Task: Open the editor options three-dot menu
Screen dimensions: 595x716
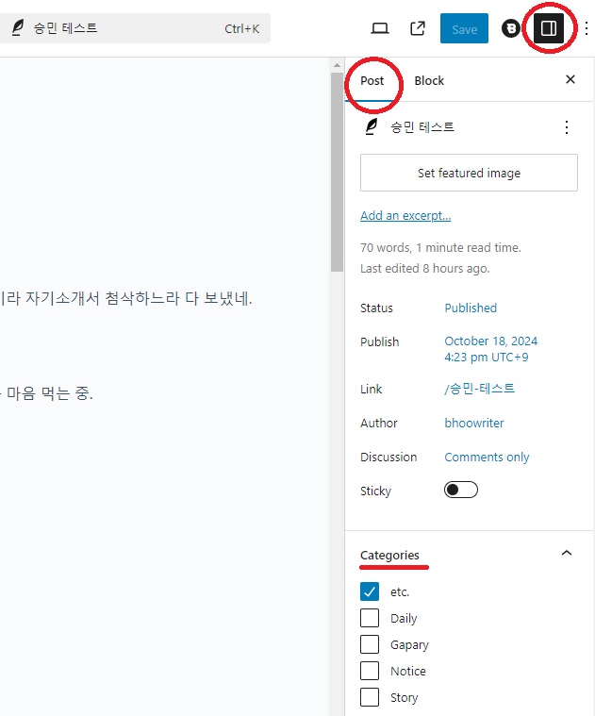Action: pos(586,28)
